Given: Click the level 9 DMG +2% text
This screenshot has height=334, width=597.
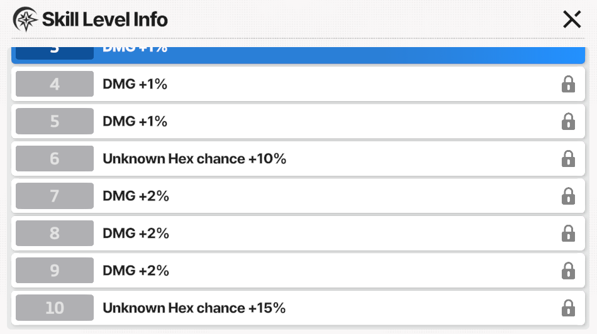Looking at the screenshot, I should coord(135,271).
